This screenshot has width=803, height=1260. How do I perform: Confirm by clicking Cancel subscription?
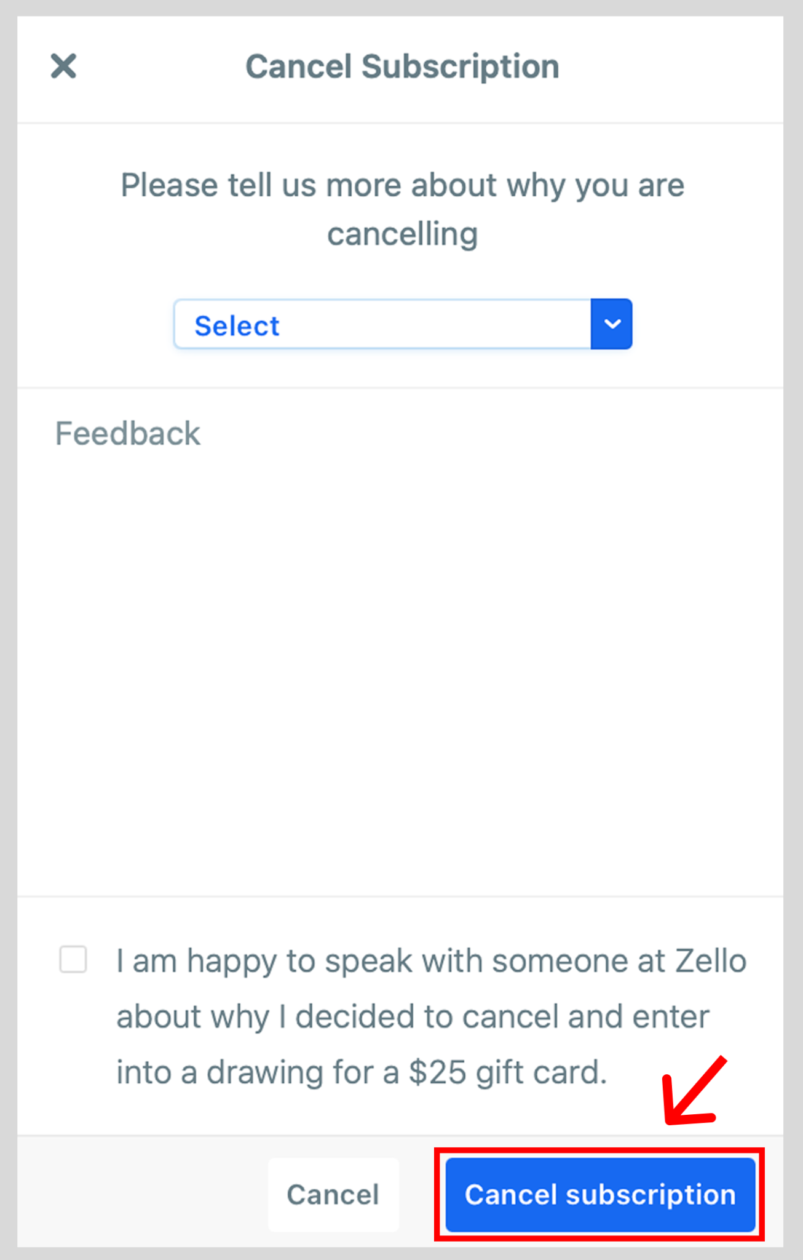pyautogui.click(x=600, y=1195)
